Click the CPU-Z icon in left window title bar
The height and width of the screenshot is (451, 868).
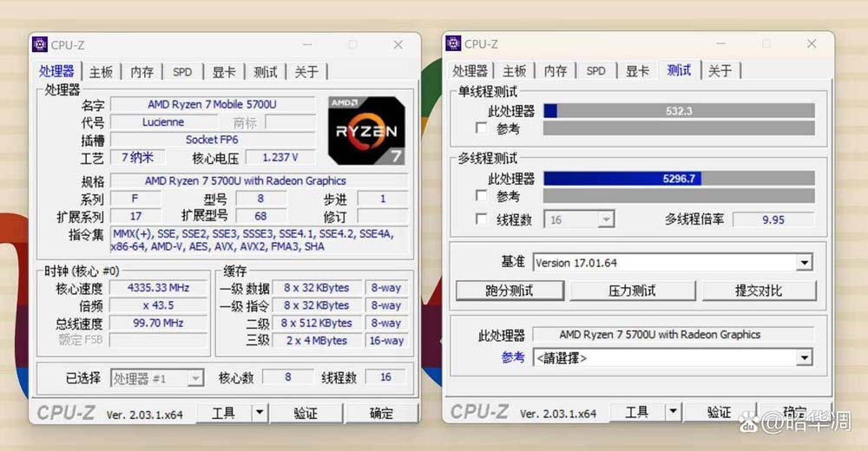coord(40,45)
